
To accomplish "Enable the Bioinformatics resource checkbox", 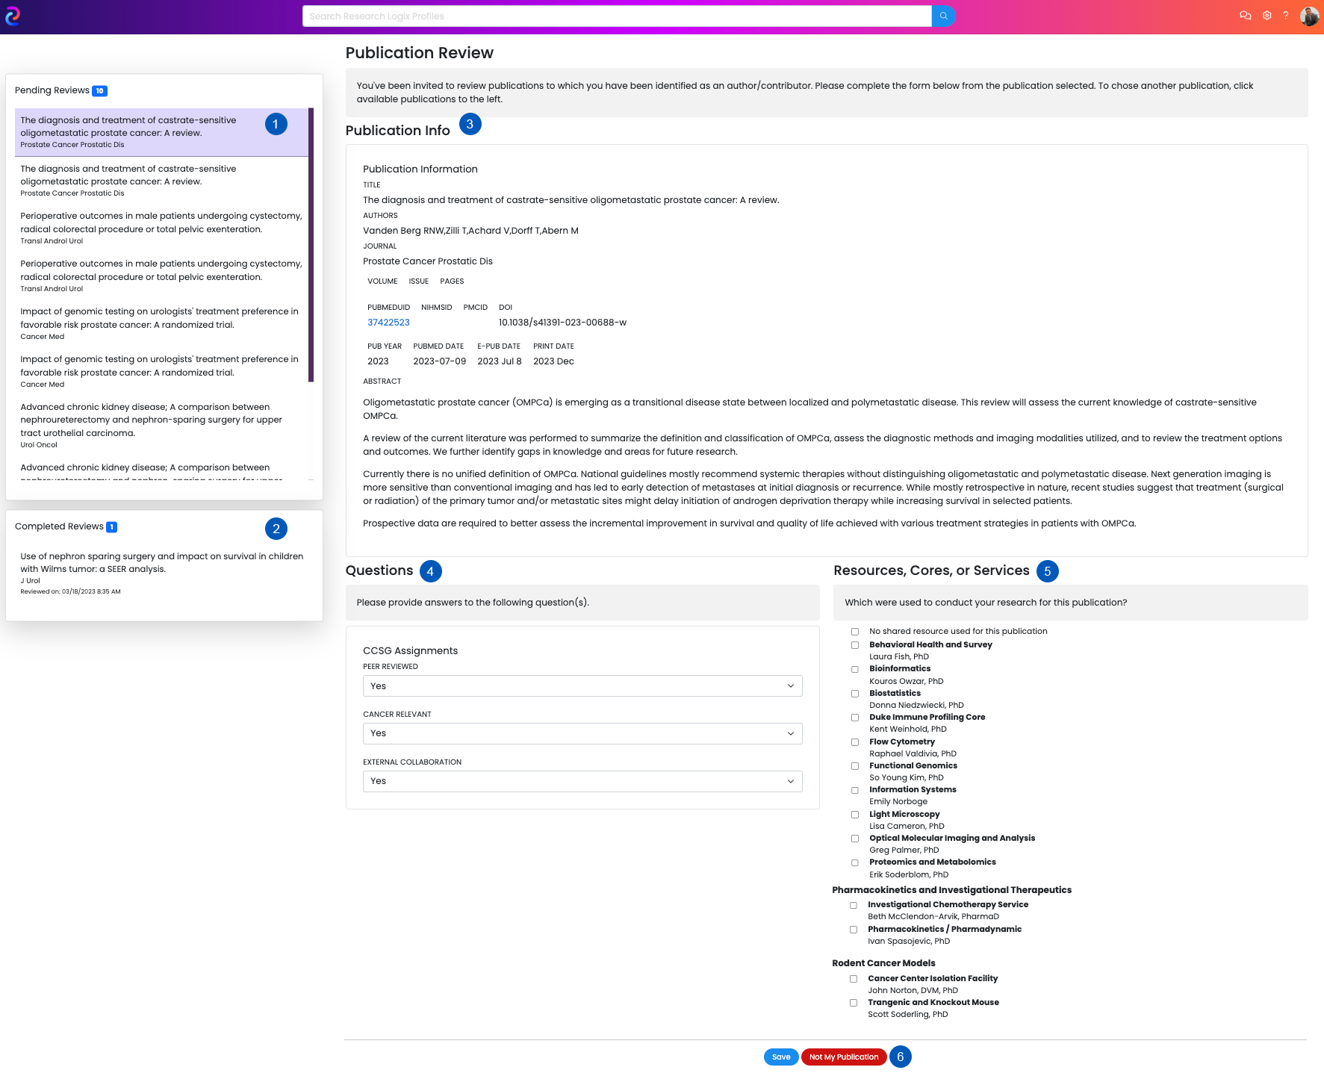I will pyautogui.click(x=854, y=669).
